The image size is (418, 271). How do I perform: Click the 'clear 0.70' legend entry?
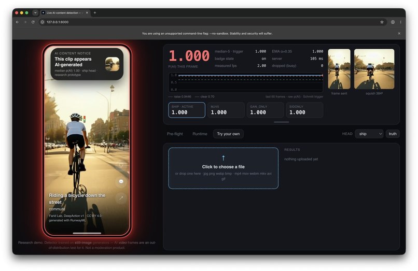205,97
